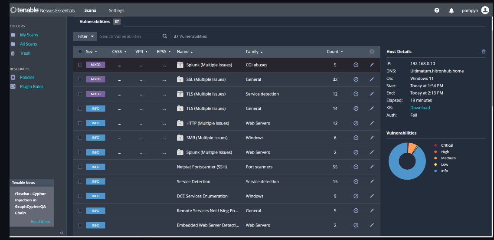The height and width of the screenshot is (240, 494).
Task: Click the edit pencil on the Service Detection row
Action: (372, 181)
